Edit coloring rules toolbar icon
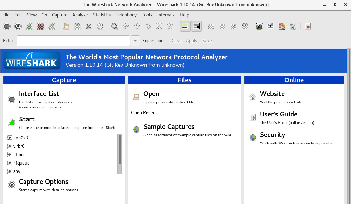The width and height of the screenshot is (351, 204). click(282, 26)
